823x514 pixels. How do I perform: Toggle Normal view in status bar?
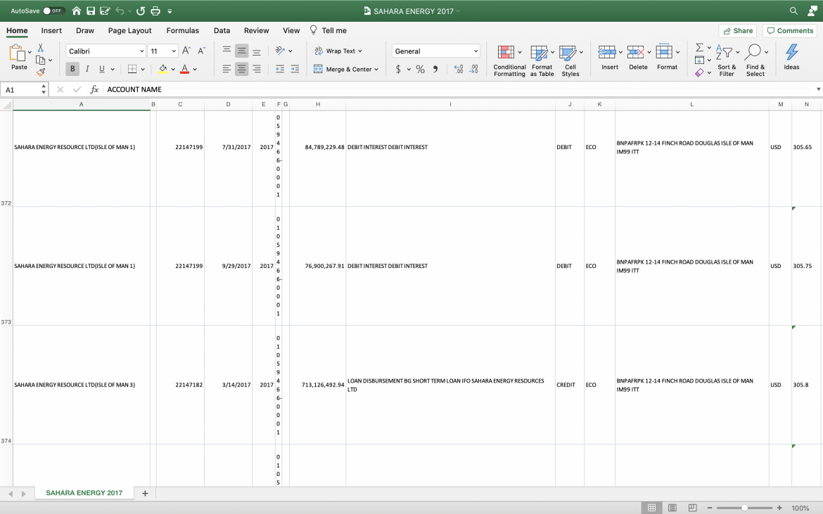[x=652, y=508]
